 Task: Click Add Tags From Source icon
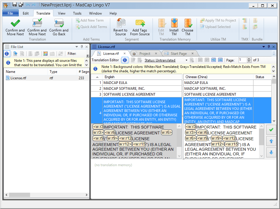140,23
